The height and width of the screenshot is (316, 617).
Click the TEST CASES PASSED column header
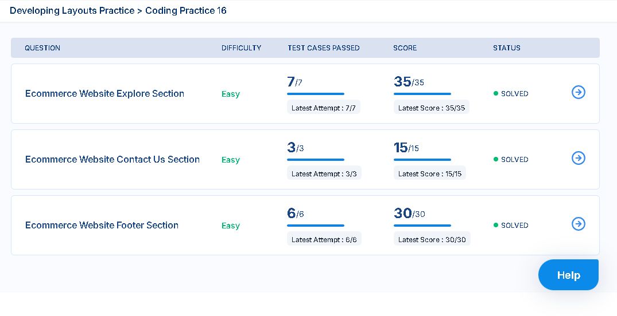click(x=324, y=48)
